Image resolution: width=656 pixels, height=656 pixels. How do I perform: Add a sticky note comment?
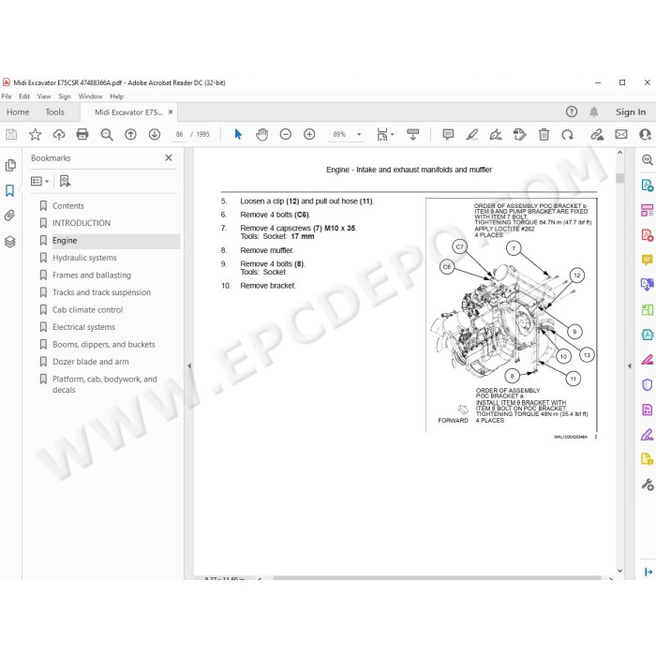click(x=448, y=134)
